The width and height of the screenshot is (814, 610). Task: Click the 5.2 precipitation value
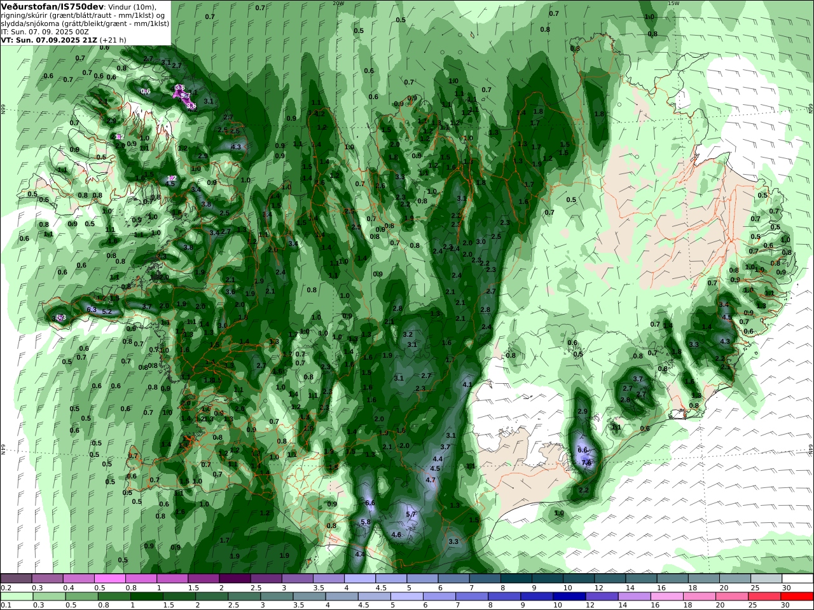click(107, 312)
